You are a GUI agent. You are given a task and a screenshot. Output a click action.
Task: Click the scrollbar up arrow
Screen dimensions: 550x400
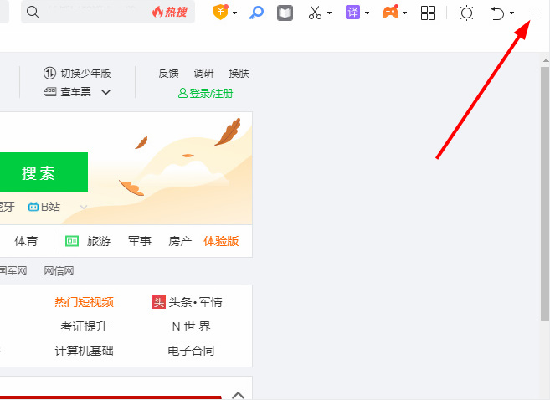(546, 60)
